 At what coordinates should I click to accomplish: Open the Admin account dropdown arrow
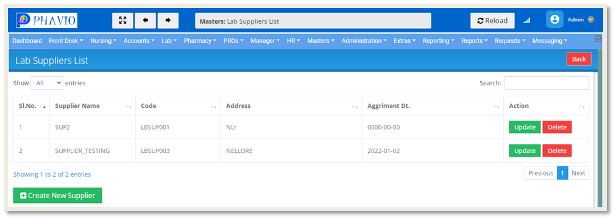point(591,20)
